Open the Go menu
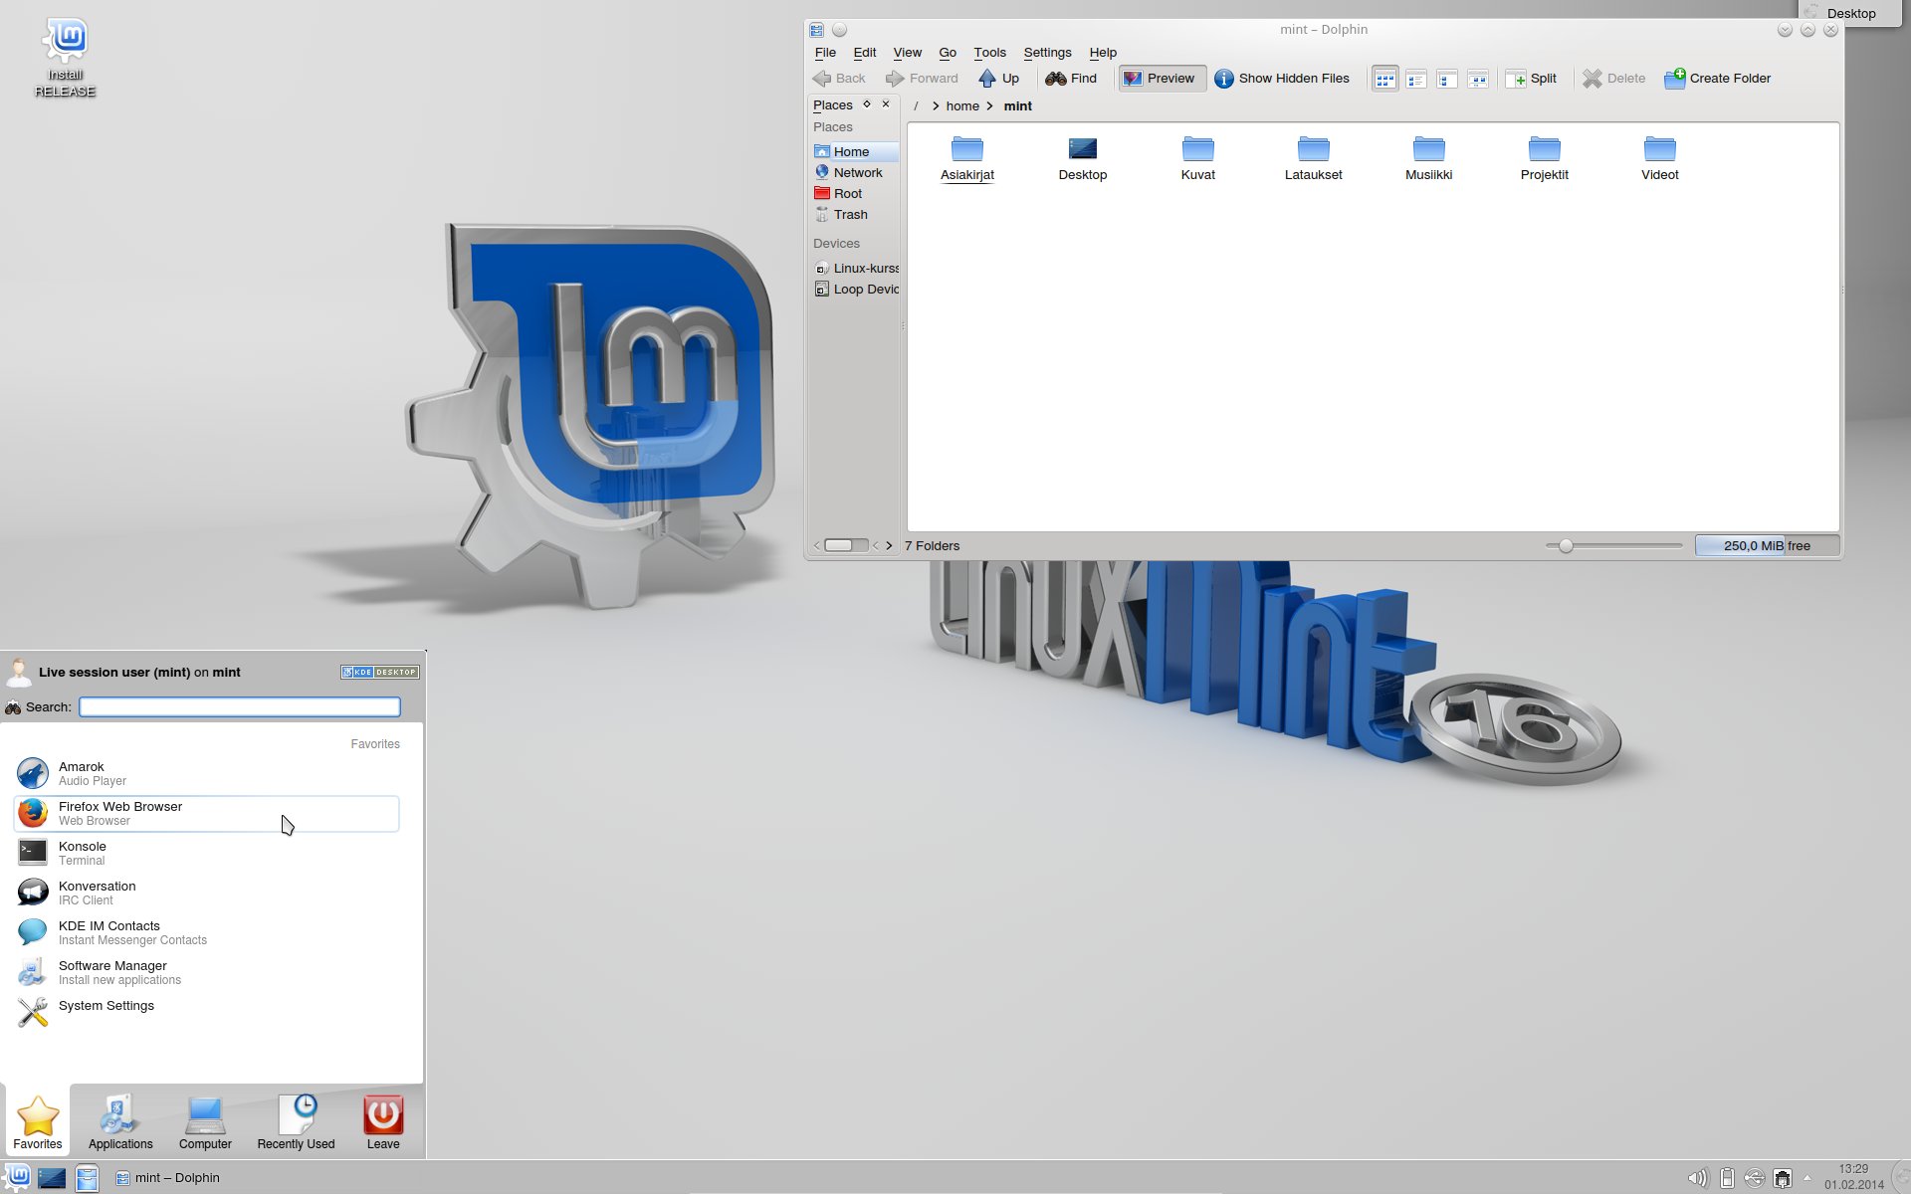Image resolution: width=1911 pixels, height=1194 pixels. coord(948,53)
